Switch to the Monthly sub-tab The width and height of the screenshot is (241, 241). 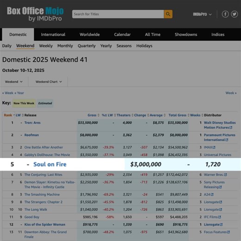click(x=65, y=46)
